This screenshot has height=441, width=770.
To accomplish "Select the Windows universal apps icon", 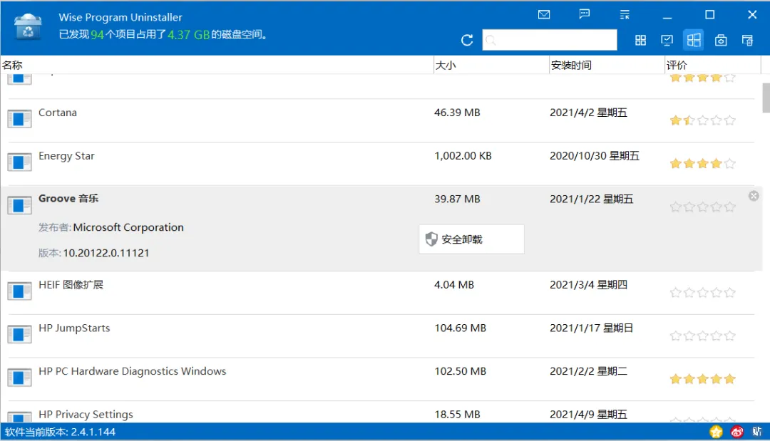I will click(x=694, y=40).
